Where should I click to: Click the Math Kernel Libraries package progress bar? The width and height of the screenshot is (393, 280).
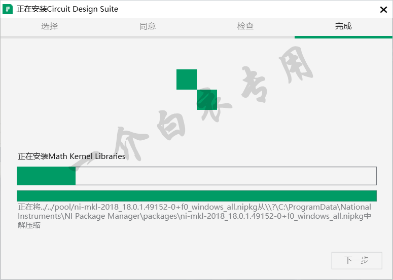coord(197,176)
